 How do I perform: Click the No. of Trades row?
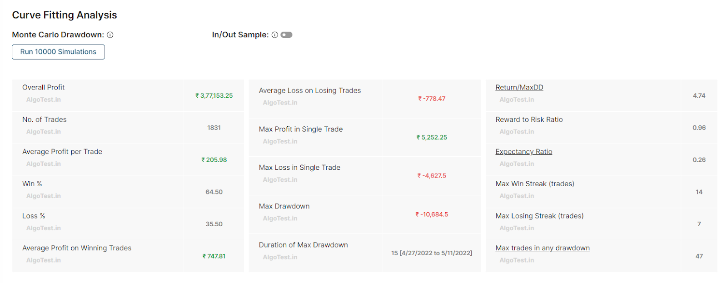(45, 119)
